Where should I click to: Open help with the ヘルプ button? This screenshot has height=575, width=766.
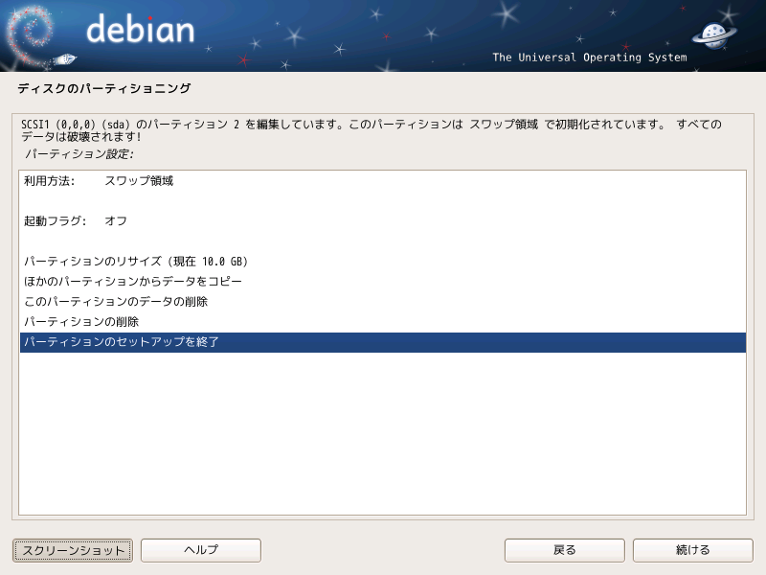pyautogui.click(x=201, y=550)
